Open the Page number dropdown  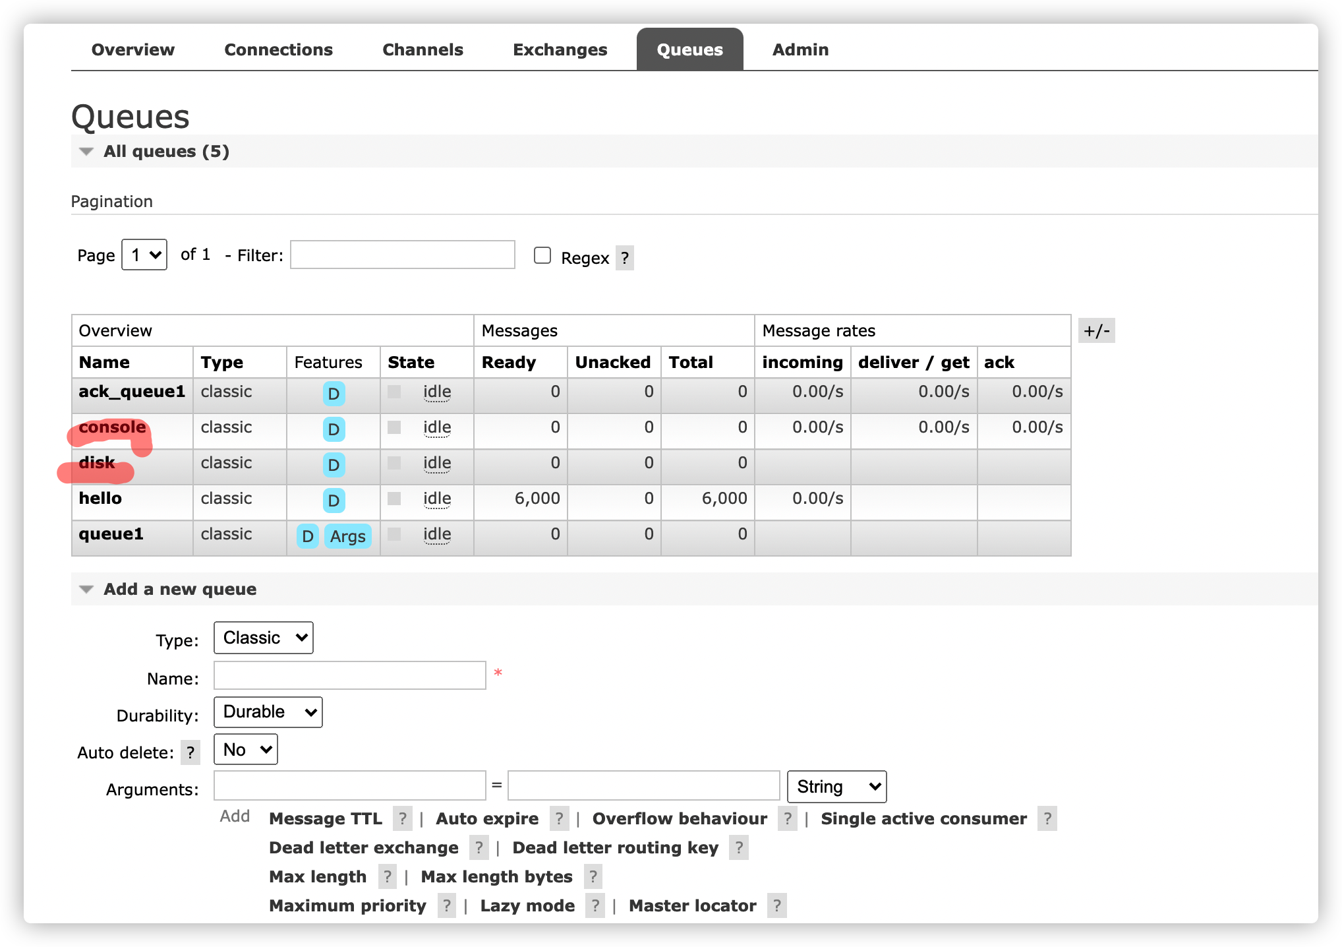(x=144, y=255)
